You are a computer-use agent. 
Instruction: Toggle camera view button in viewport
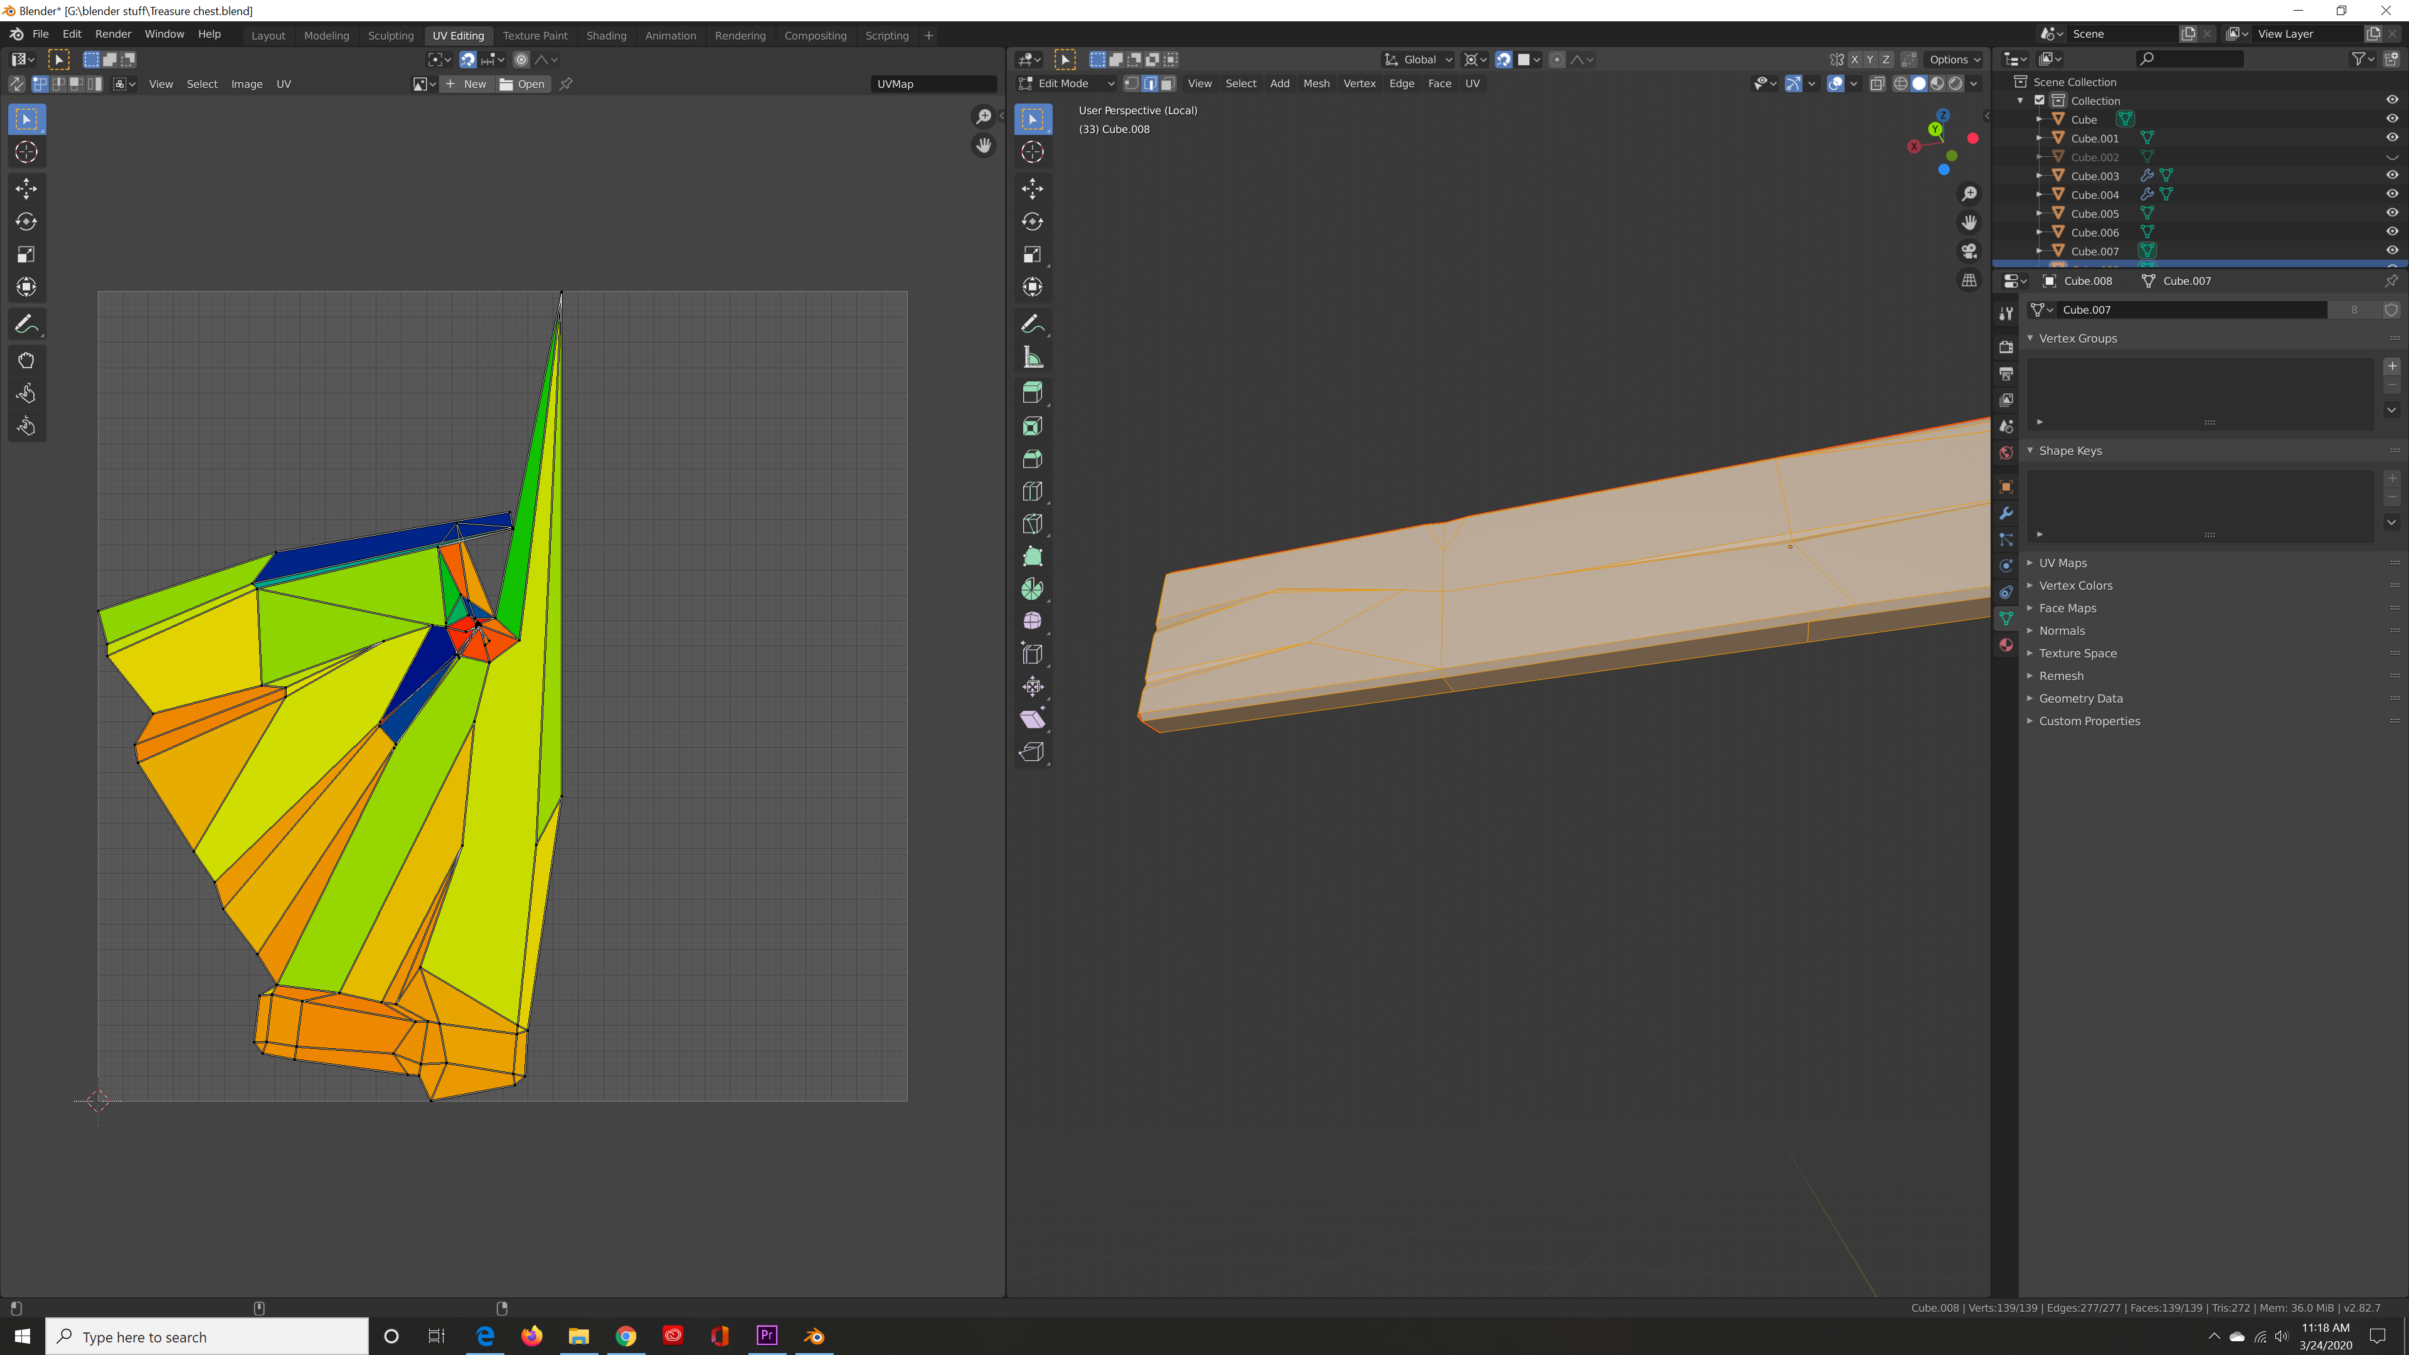[1969, 252]
